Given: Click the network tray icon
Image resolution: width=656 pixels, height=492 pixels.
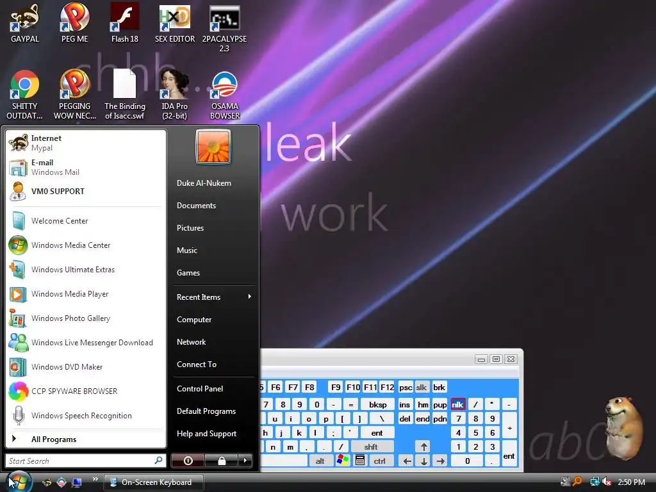Looking at the screenshot, I should [x=594, y=482].
